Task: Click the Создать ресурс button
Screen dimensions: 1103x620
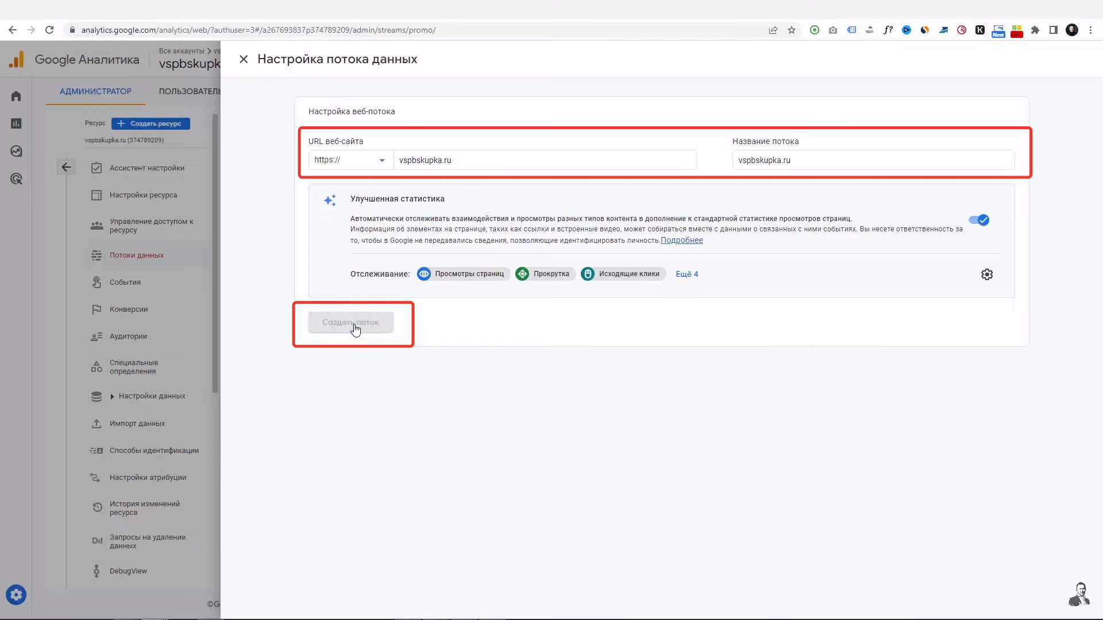Action: 151,123
